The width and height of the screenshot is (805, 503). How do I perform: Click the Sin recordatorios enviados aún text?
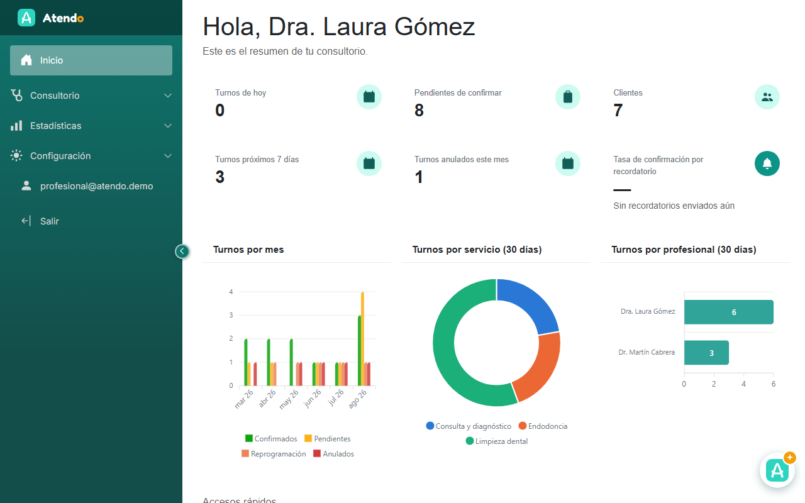tap(674, 206)
